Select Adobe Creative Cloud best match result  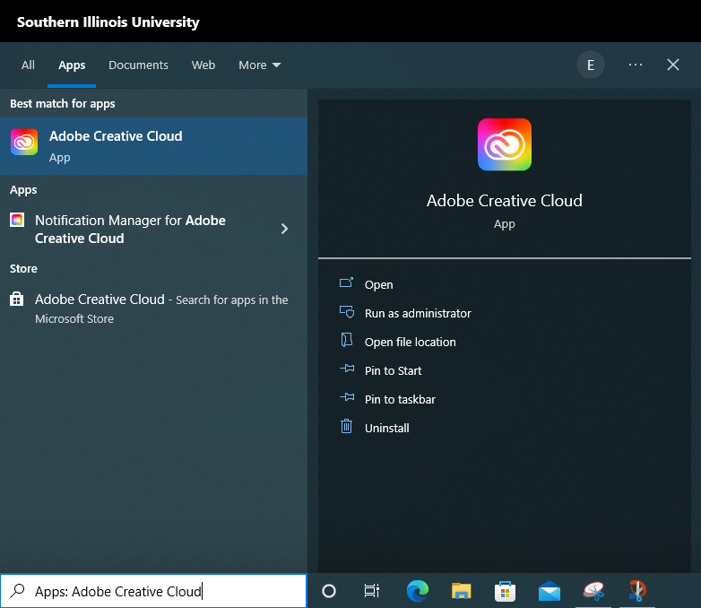[x=154, y=146]
